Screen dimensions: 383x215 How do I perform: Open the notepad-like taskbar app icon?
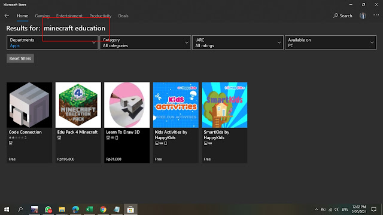pyautogui.click(x=117, y=210)
